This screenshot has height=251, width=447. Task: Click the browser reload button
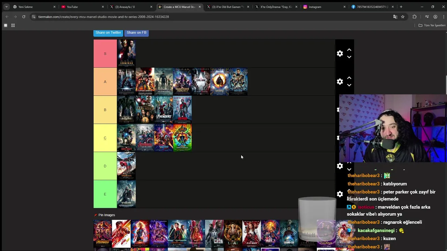pyautogui.click(x=24, y=17)
